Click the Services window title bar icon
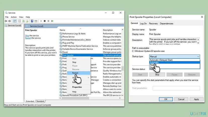208x117 pixels. tap(6, 13)
